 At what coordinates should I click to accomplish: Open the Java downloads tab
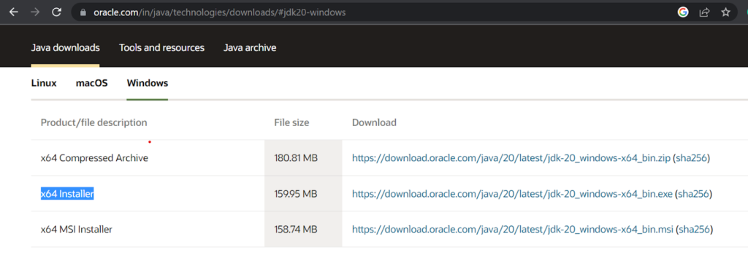(x=65, y=47)
